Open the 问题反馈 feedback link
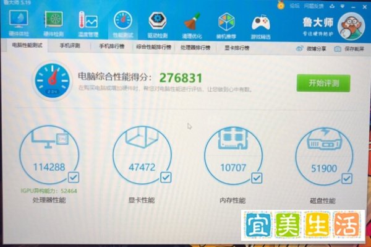 click(x=313, y=6)
